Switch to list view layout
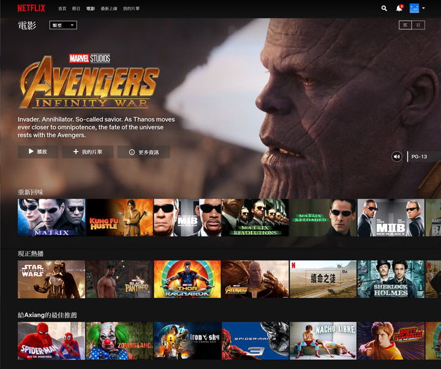This screenshot has height=369, width=441. (405, 25)
